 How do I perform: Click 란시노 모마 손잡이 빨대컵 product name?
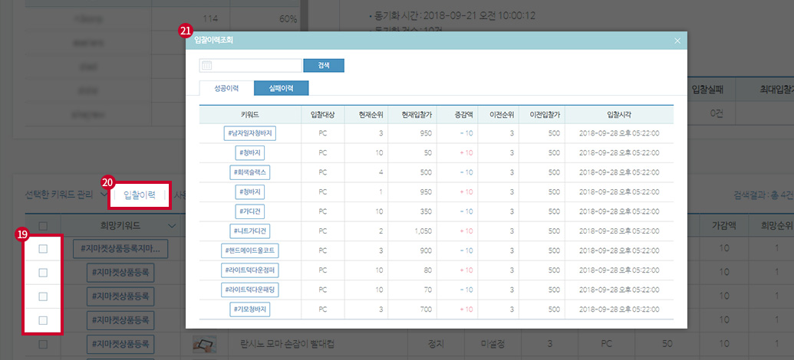288,345
